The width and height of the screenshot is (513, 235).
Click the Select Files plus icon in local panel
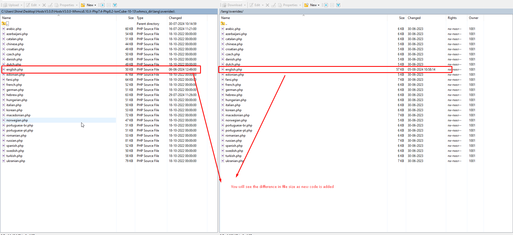coord(103,5)
